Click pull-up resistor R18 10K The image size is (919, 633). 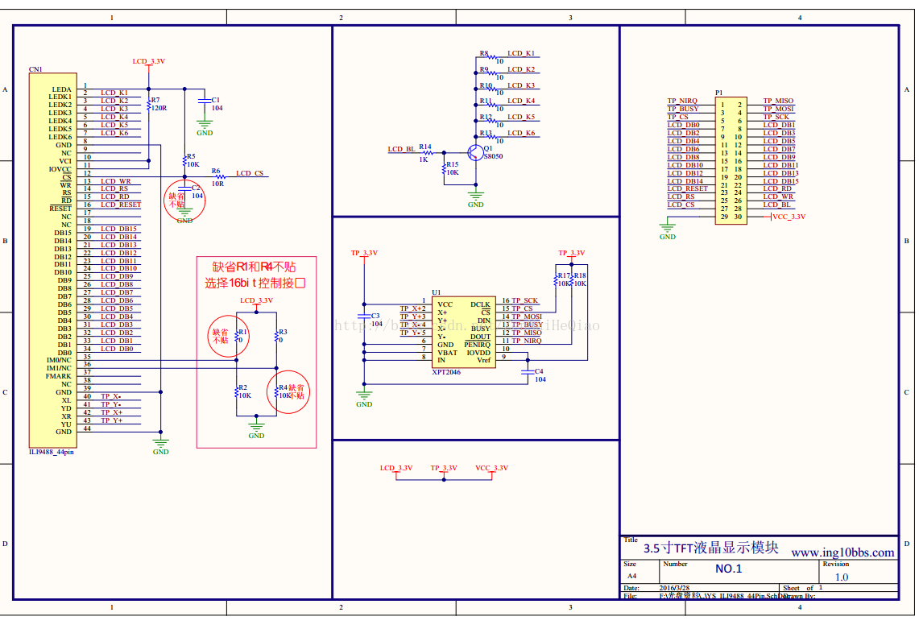click(571, 279)
